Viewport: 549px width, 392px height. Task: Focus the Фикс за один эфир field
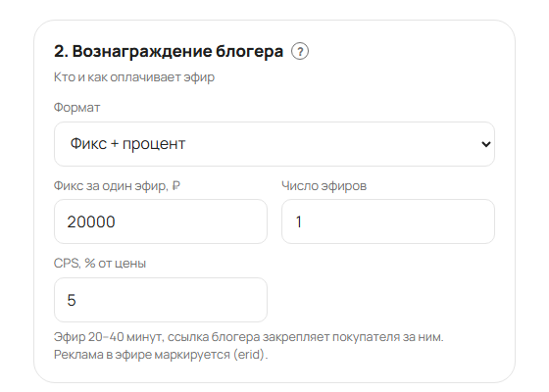pos(161,221)
